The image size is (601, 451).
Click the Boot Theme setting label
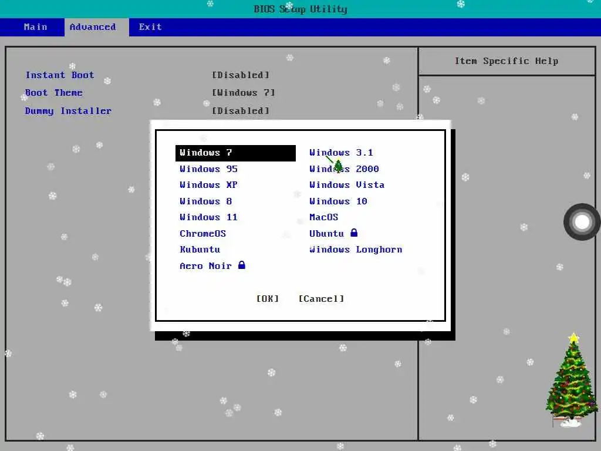53,93
